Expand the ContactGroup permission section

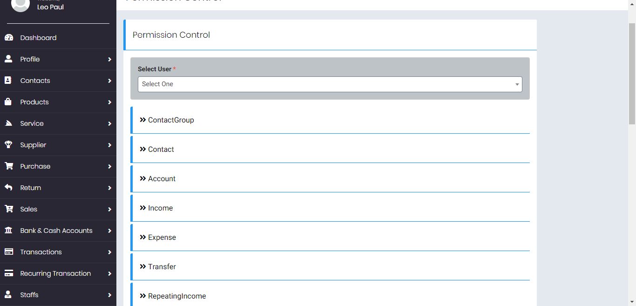[171, 120]
